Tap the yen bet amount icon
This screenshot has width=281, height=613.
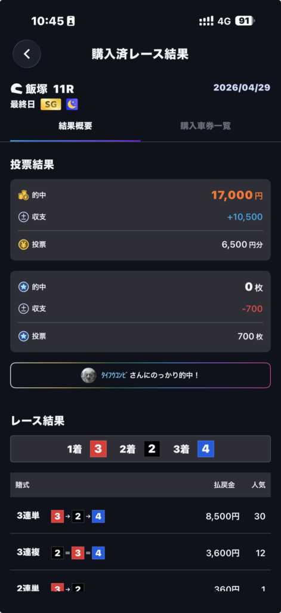coord(23,245)
